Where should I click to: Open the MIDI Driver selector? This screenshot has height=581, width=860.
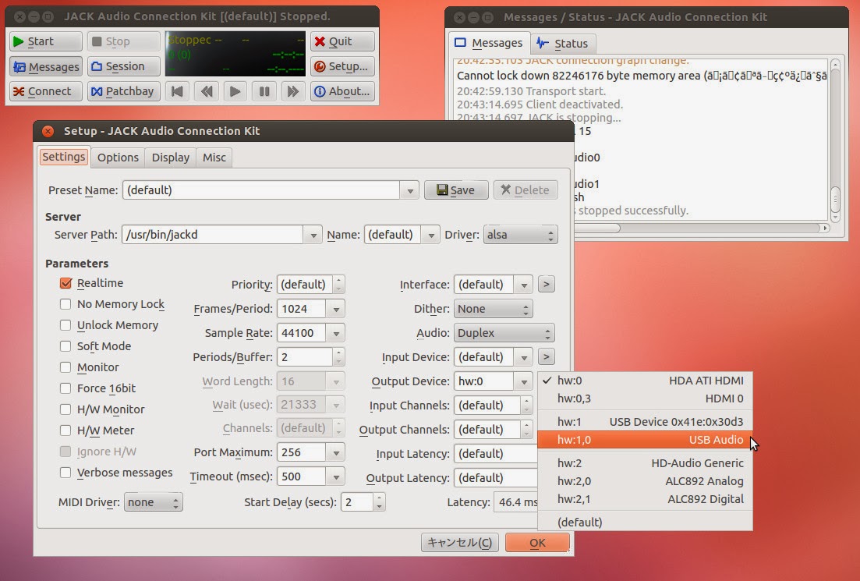[x=153, y=502]
